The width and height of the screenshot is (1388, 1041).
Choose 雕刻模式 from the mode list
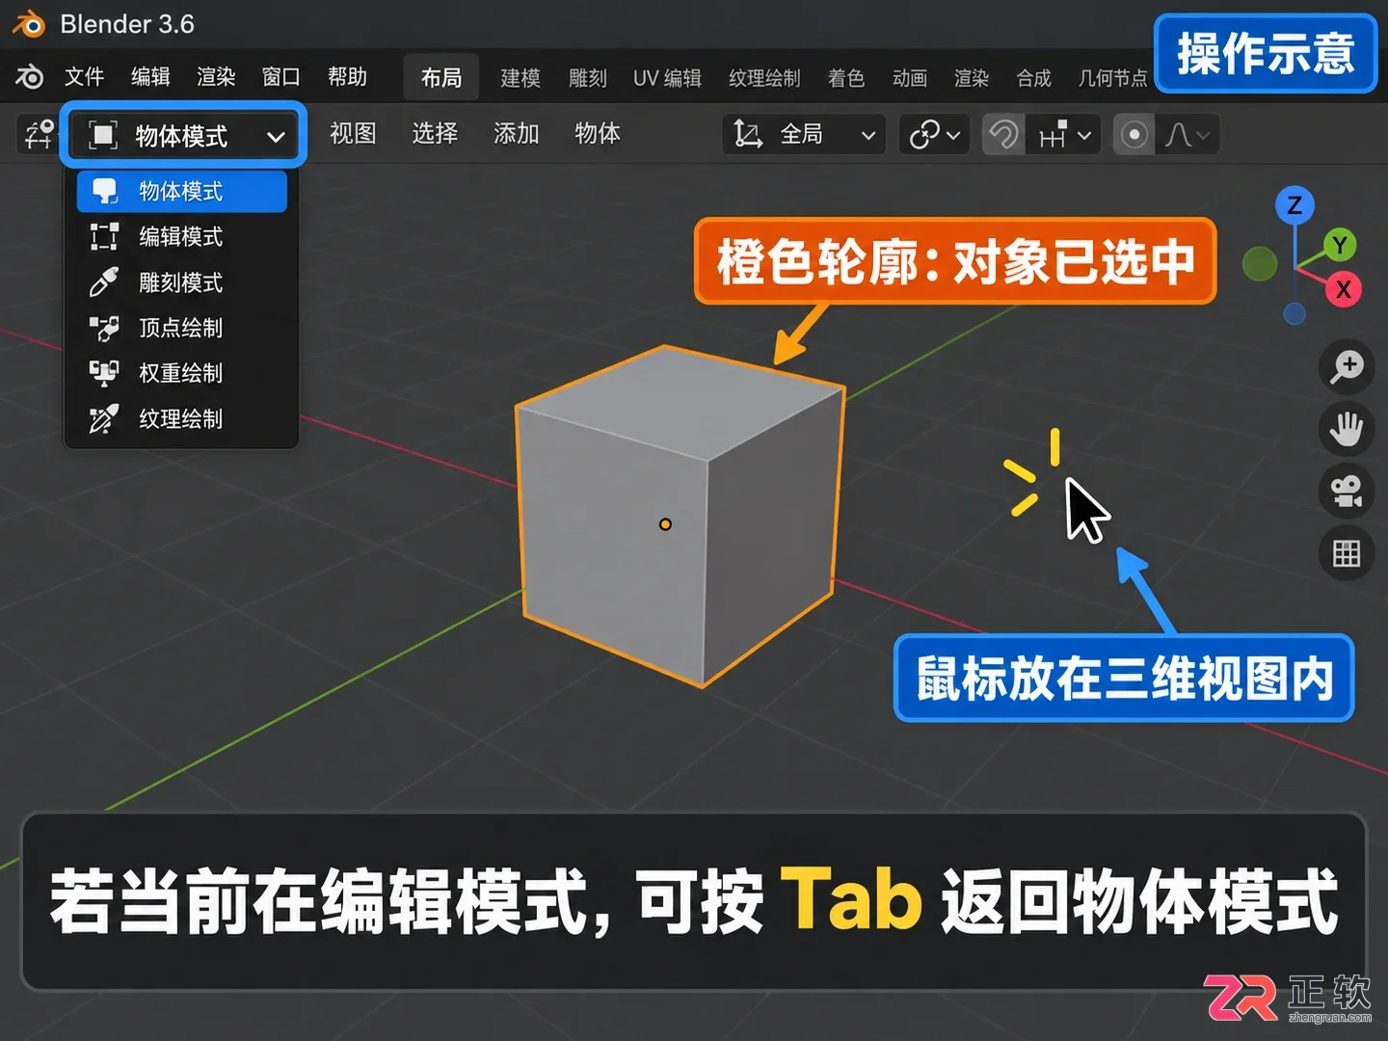click(182, 282)
